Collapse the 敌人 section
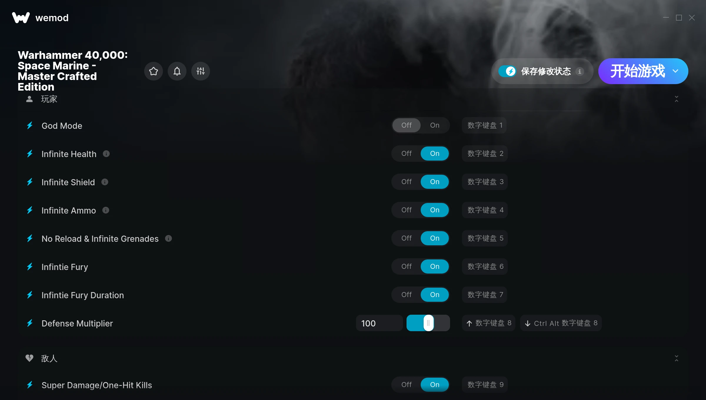This screenshot has width=706, height=400. (x=676, y=358)
